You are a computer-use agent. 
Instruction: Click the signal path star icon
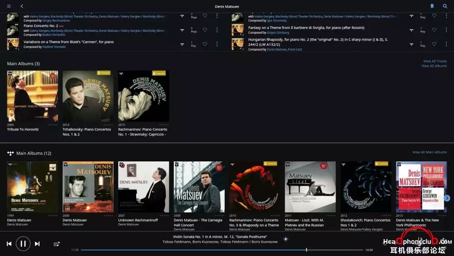[x=286, y=239]
